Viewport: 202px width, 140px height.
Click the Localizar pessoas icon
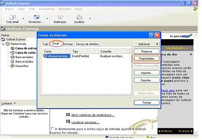click(68, 121)
